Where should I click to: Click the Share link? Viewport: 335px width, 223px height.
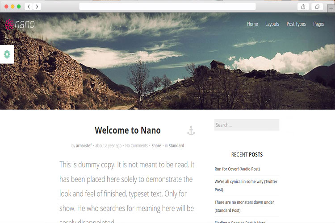click(x=156, y=145)
